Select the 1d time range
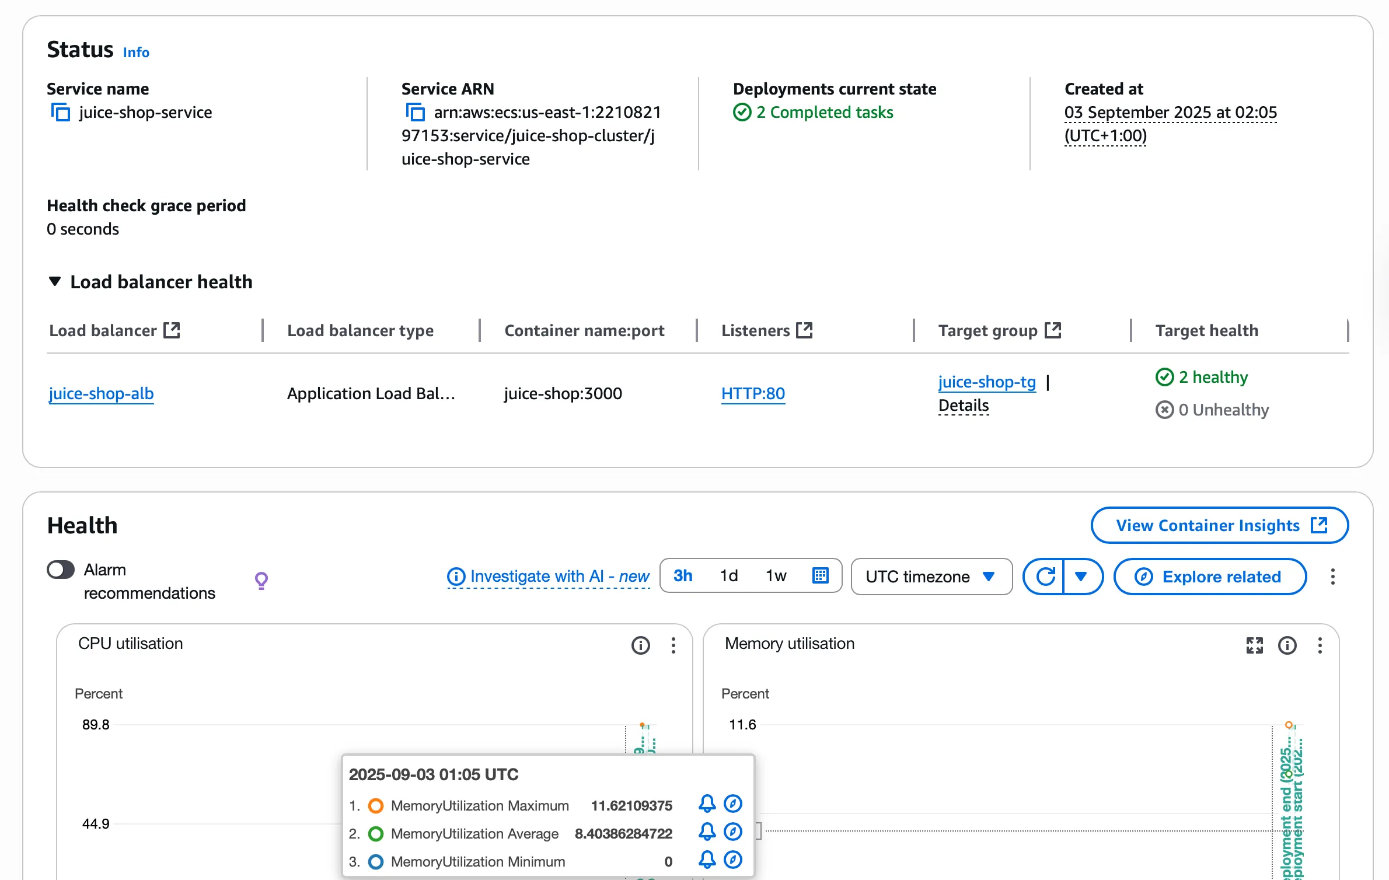 point(728,576)
